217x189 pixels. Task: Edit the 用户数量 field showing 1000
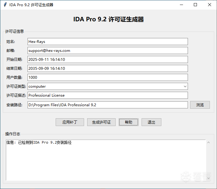tap(108, 77)
